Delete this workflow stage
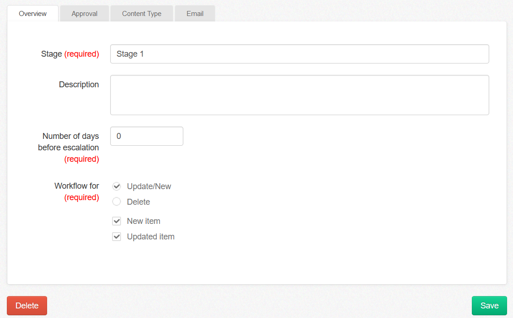Image resolution: width=513 pixels, height=318 pixels. coord(27,305)
